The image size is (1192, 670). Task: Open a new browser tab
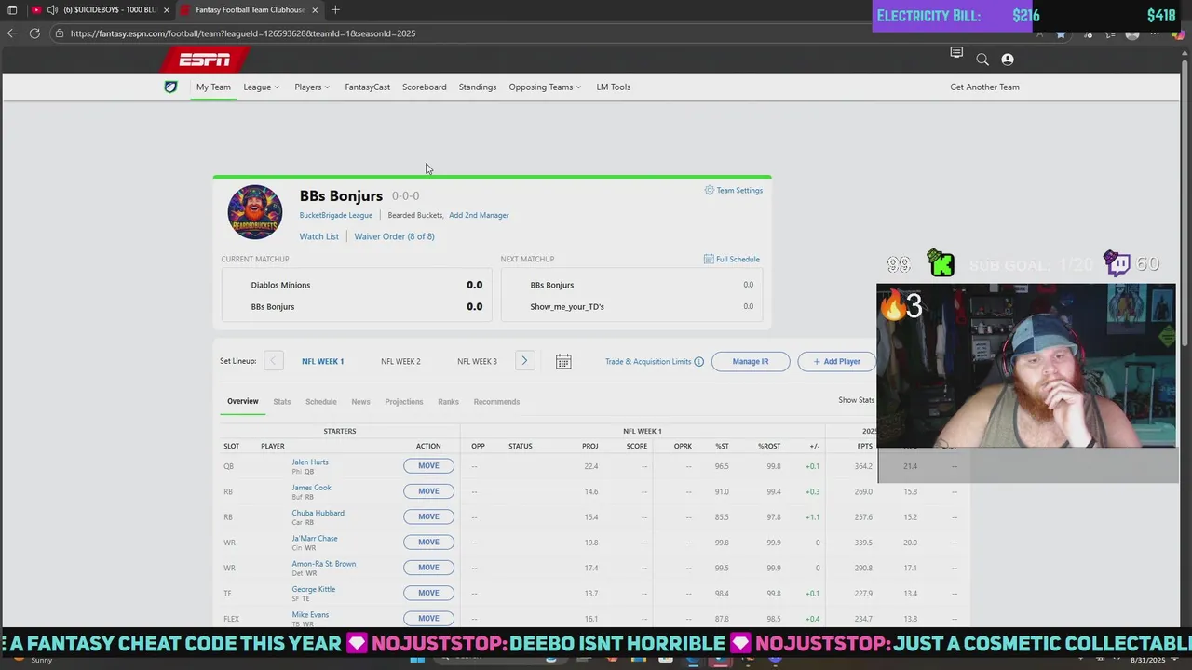pyautogui.click(x=335, y=10)
